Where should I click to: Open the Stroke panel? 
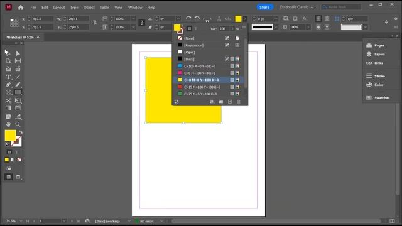pyautogui.click(x=376, y=76)
